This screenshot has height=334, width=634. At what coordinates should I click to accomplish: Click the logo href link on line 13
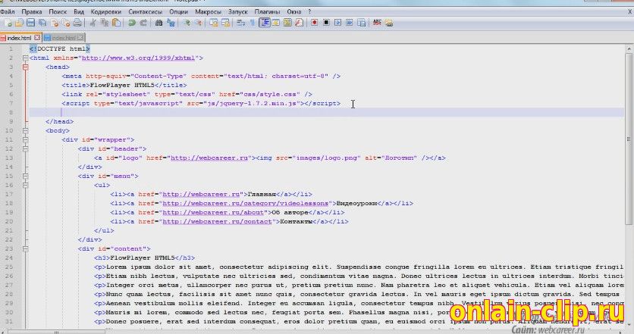pyautogui.click(x=209, y=158)
